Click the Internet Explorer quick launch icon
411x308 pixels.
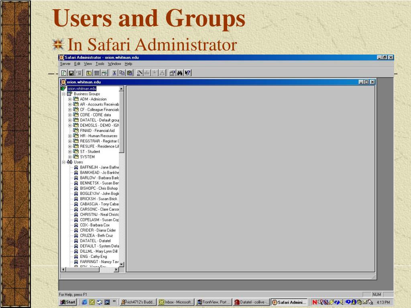(84, 302)
